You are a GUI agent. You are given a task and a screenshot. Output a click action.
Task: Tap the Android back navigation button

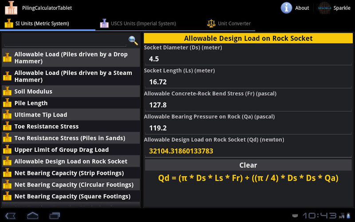10,215
